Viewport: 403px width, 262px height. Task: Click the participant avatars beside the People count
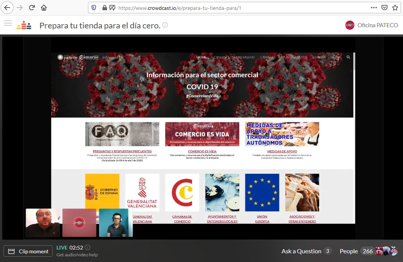point(386,251)
